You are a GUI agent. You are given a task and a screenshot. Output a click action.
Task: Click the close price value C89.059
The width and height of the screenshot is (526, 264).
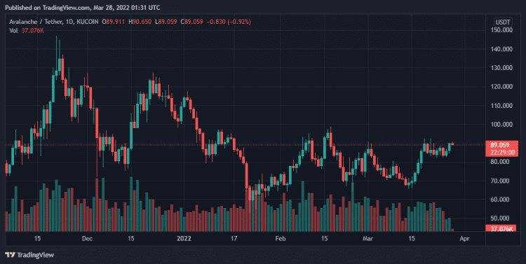click(191, 22)
